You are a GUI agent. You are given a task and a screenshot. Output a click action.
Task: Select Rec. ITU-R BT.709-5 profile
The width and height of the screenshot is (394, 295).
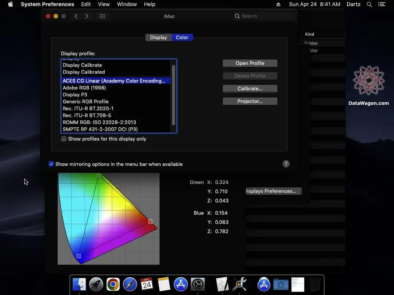(x=116, y=115)
